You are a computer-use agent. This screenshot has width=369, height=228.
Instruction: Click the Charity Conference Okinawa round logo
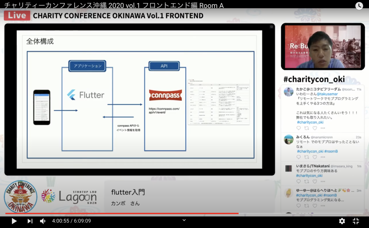tap(21, 196)
